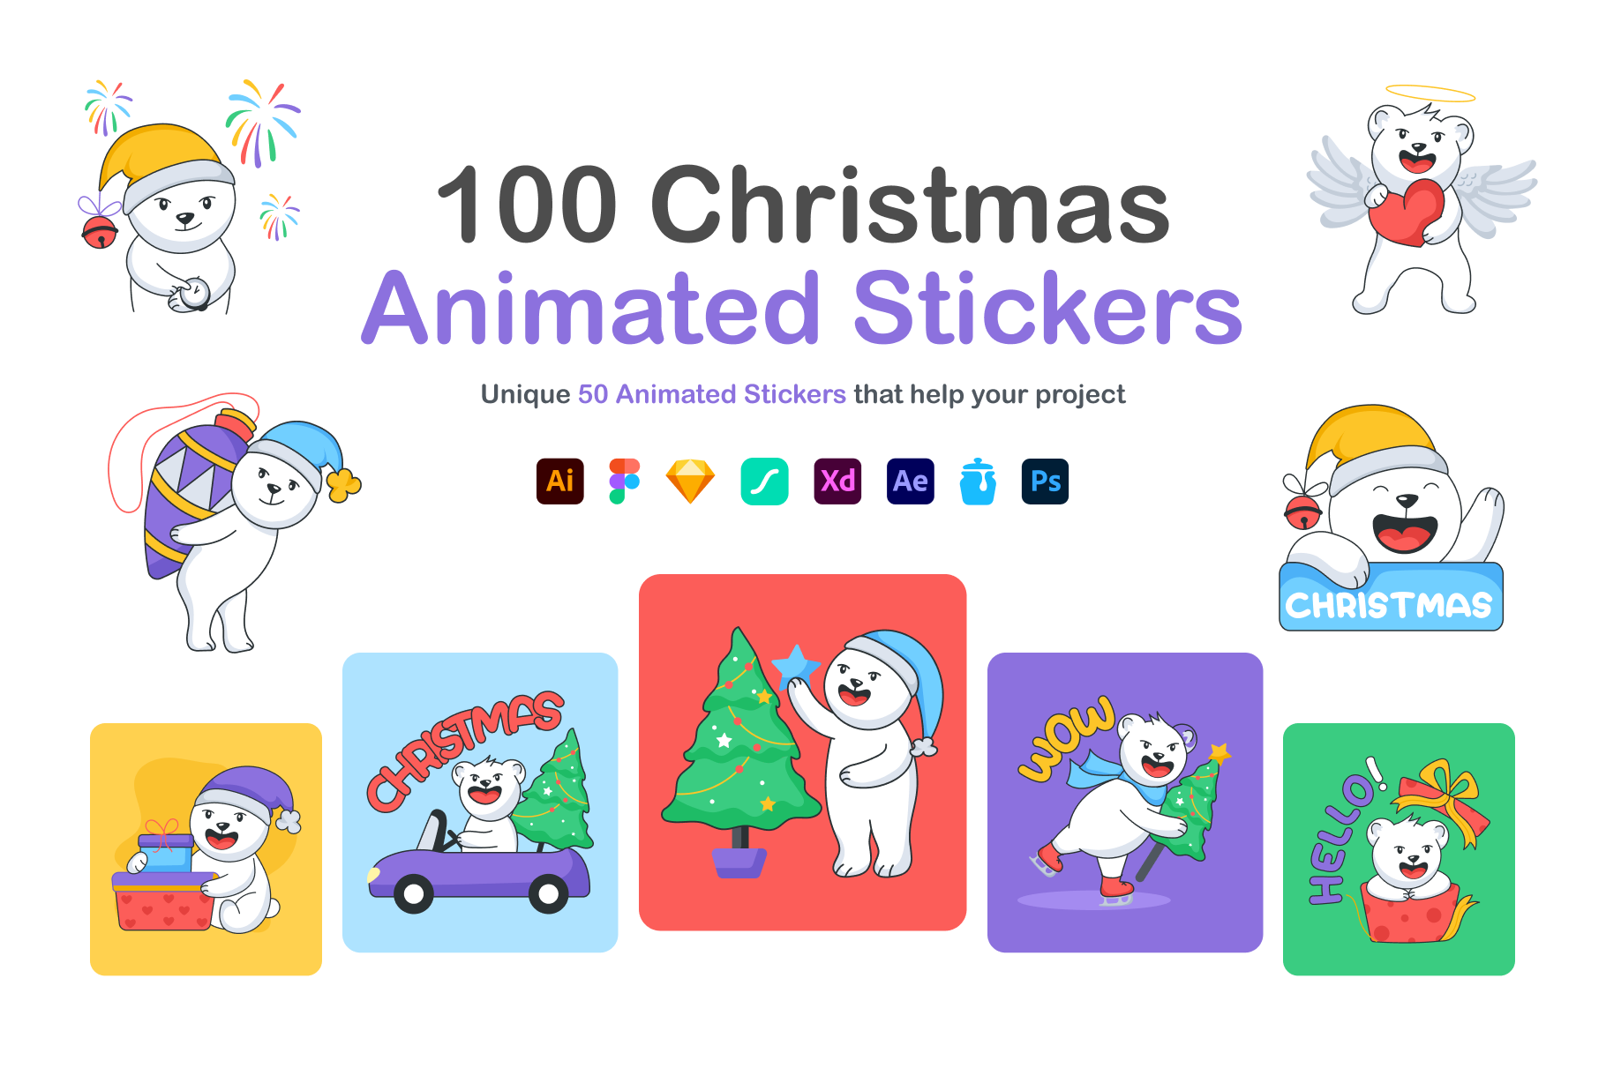Viewport: 1606px width, 1068px height.
Task: Click the angel bear holding heart
Action: (x=1422, y=200)
